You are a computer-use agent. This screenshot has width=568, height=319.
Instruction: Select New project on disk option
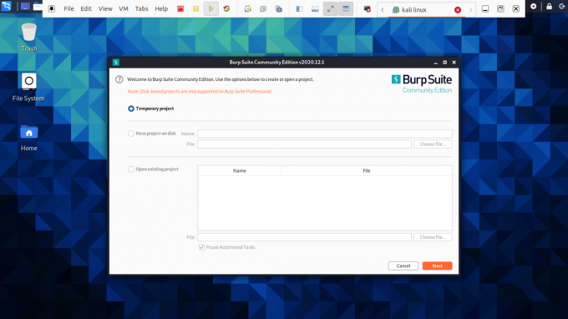pyautogui.click(x=131, y=134)
